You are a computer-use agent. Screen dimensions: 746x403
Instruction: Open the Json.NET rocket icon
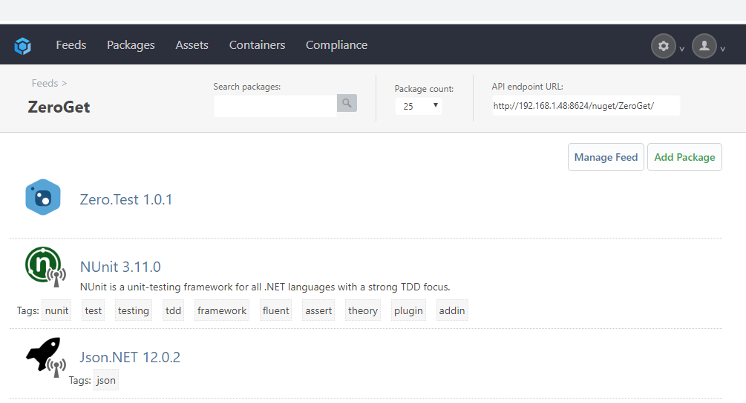coord(46,357)
